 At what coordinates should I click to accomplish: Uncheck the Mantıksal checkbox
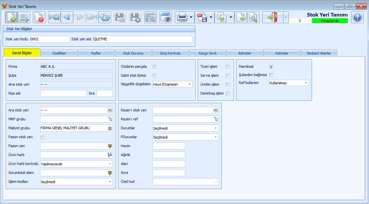[271, 67]
